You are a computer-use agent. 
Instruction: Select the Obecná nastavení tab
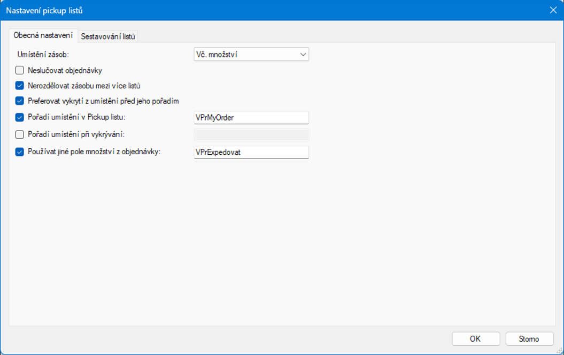(x=43, y=36)
